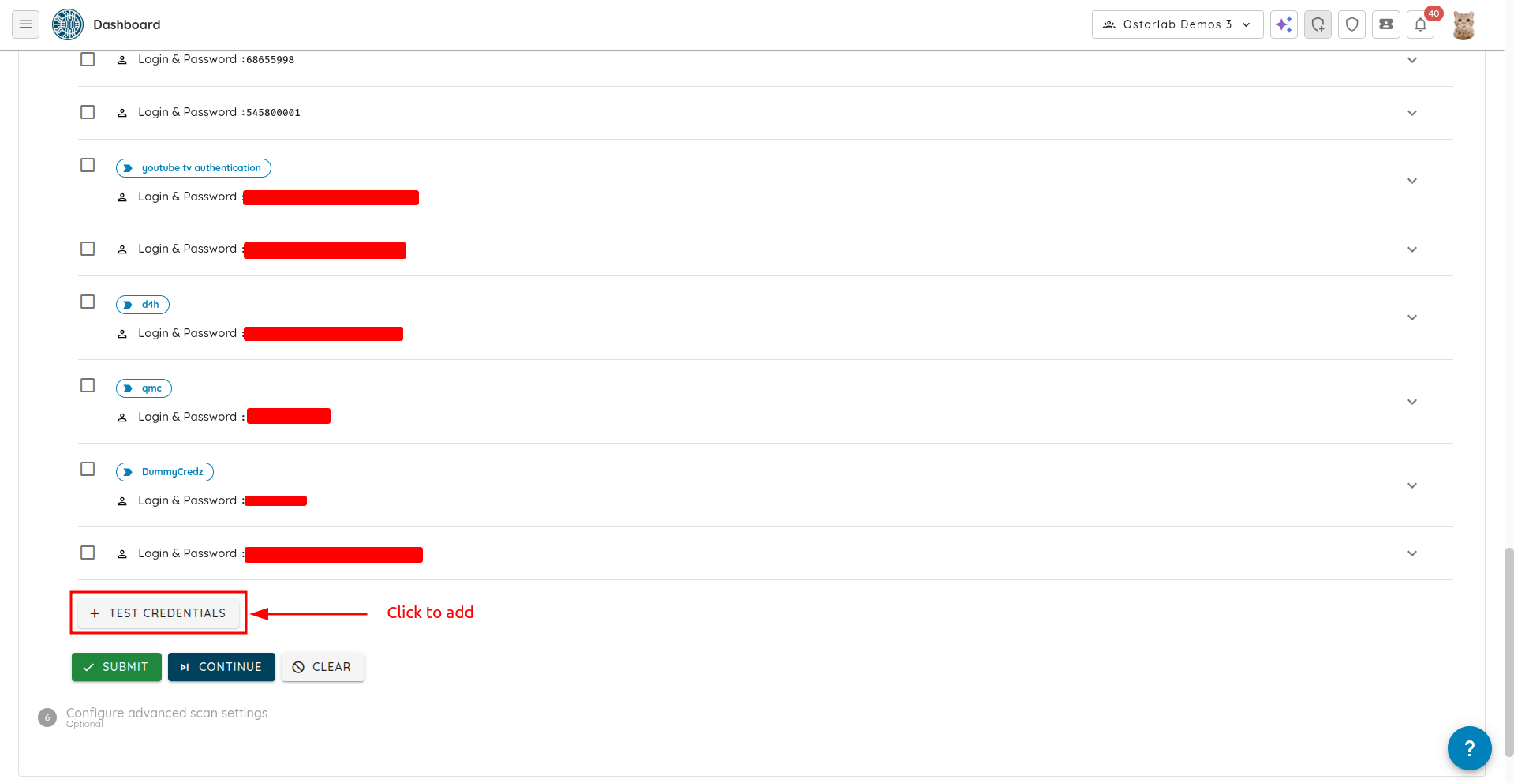Click the plain shield icon in header

point(1351,24)
